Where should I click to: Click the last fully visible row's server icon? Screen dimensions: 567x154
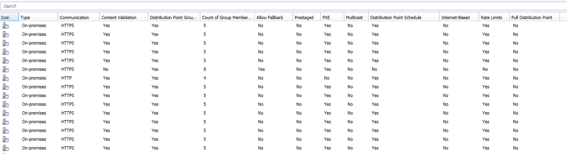[6, 147]
